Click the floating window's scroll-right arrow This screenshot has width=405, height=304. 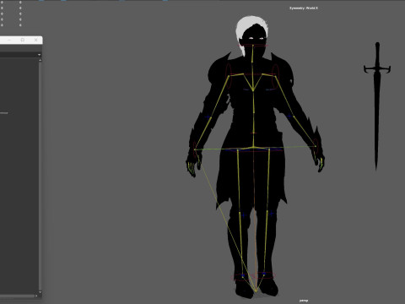pos(36,296)
